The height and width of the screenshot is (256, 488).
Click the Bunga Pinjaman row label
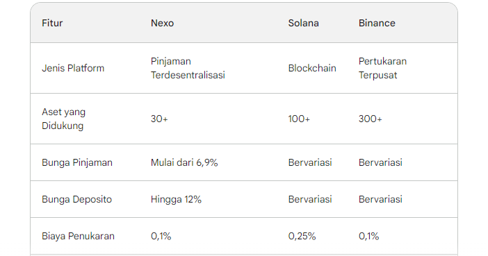(77, 162)
